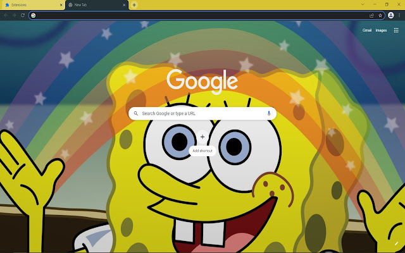Share this page via share icon

[x=371, y=15]
